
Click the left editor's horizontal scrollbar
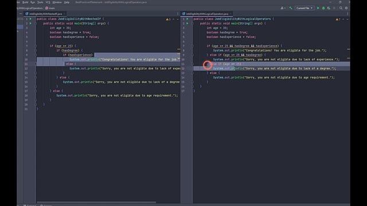coord(96,202)
